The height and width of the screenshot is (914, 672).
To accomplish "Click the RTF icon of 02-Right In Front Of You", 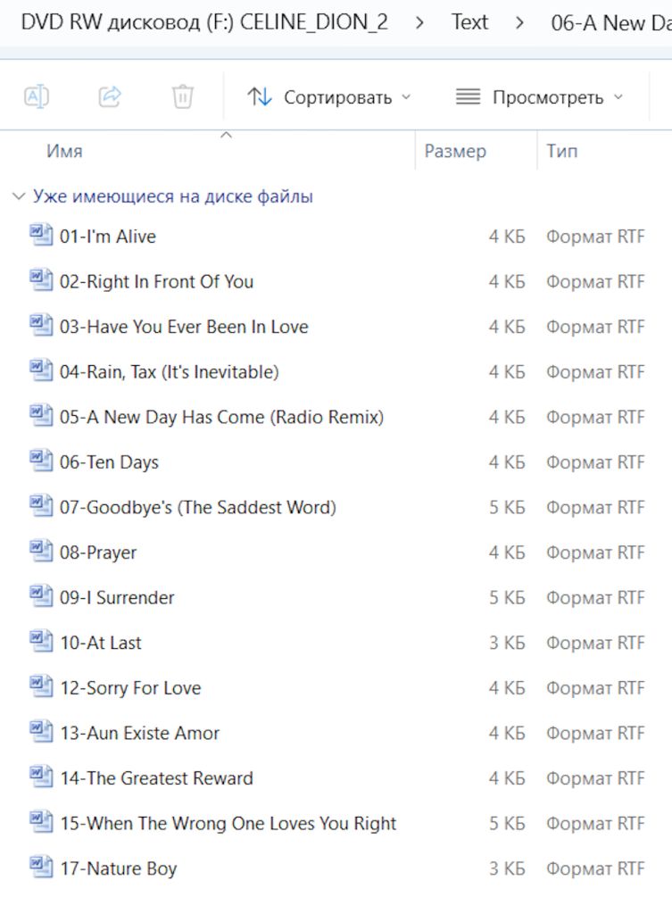I will pyautogui.click(x=41, y=279).
